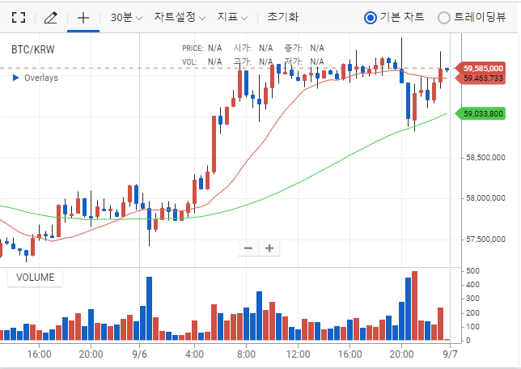Select the 트레이딩뷰 radio button

click(444, 18)
